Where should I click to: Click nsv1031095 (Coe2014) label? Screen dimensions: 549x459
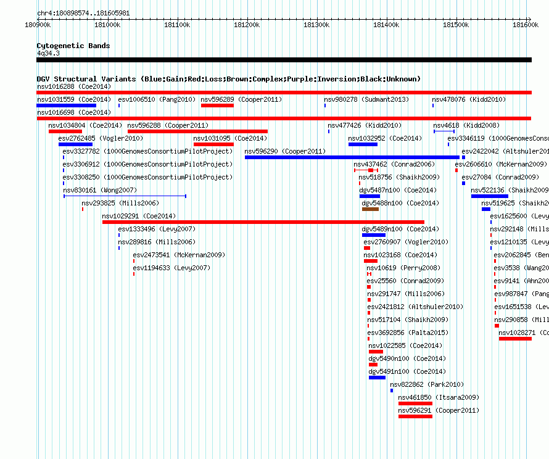point(230,138)
